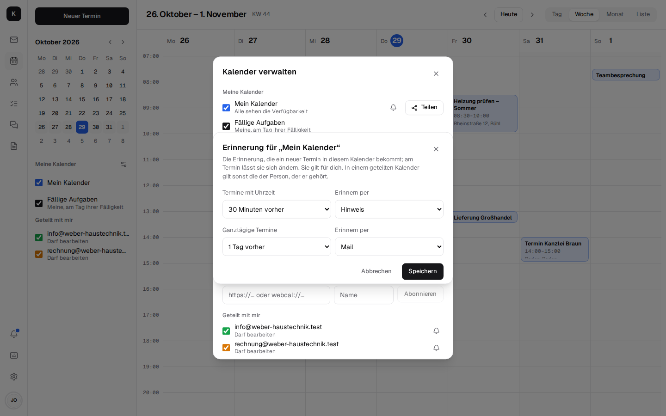Open calendar settings icon beside Meine Kalender
Viewport: 666px width, 416px height.
point(123,164)
